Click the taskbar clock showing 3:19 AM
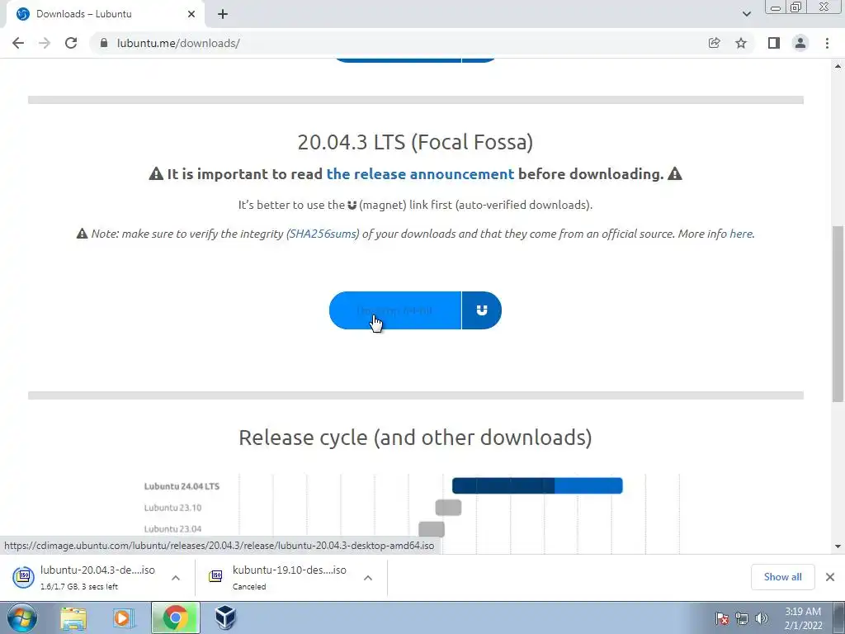845x634 pixels. point(803,618)
